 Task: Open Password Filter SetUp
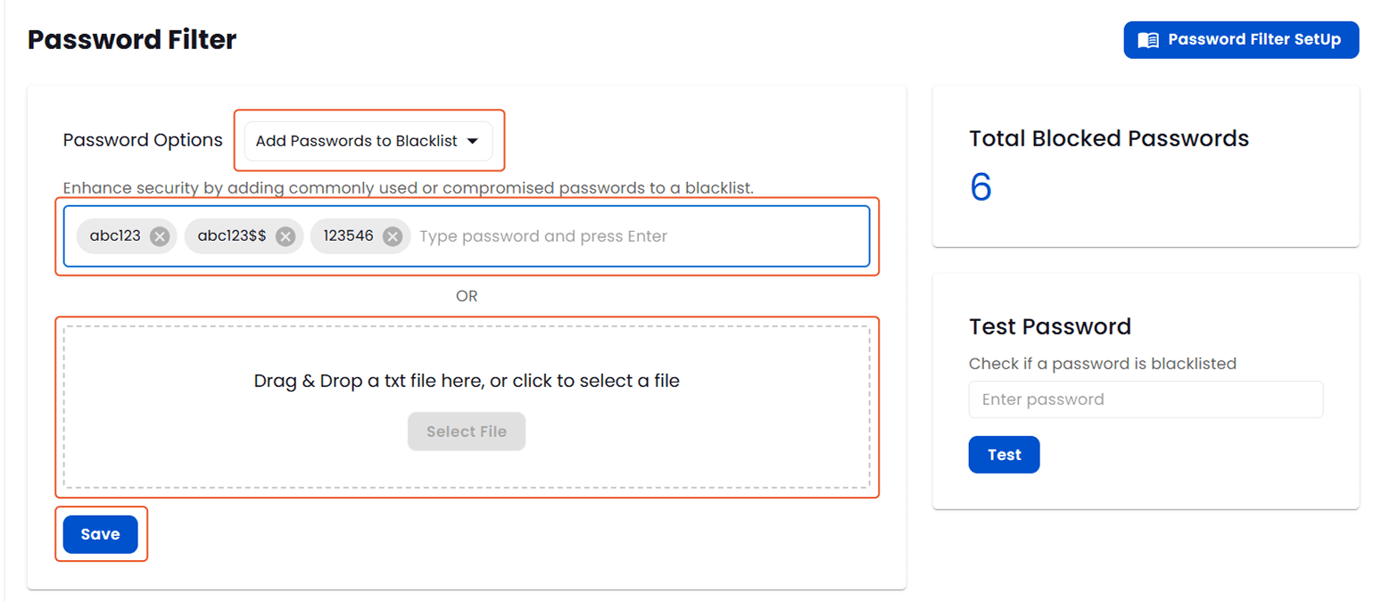[1240, 39]
